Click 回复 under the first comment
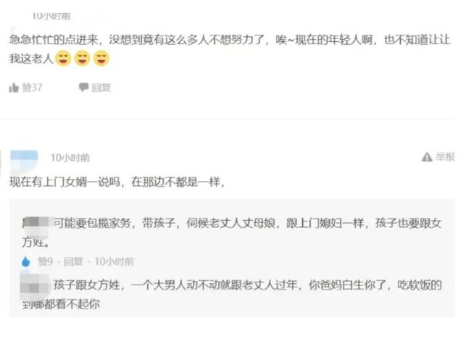 (x=101, y=88)
